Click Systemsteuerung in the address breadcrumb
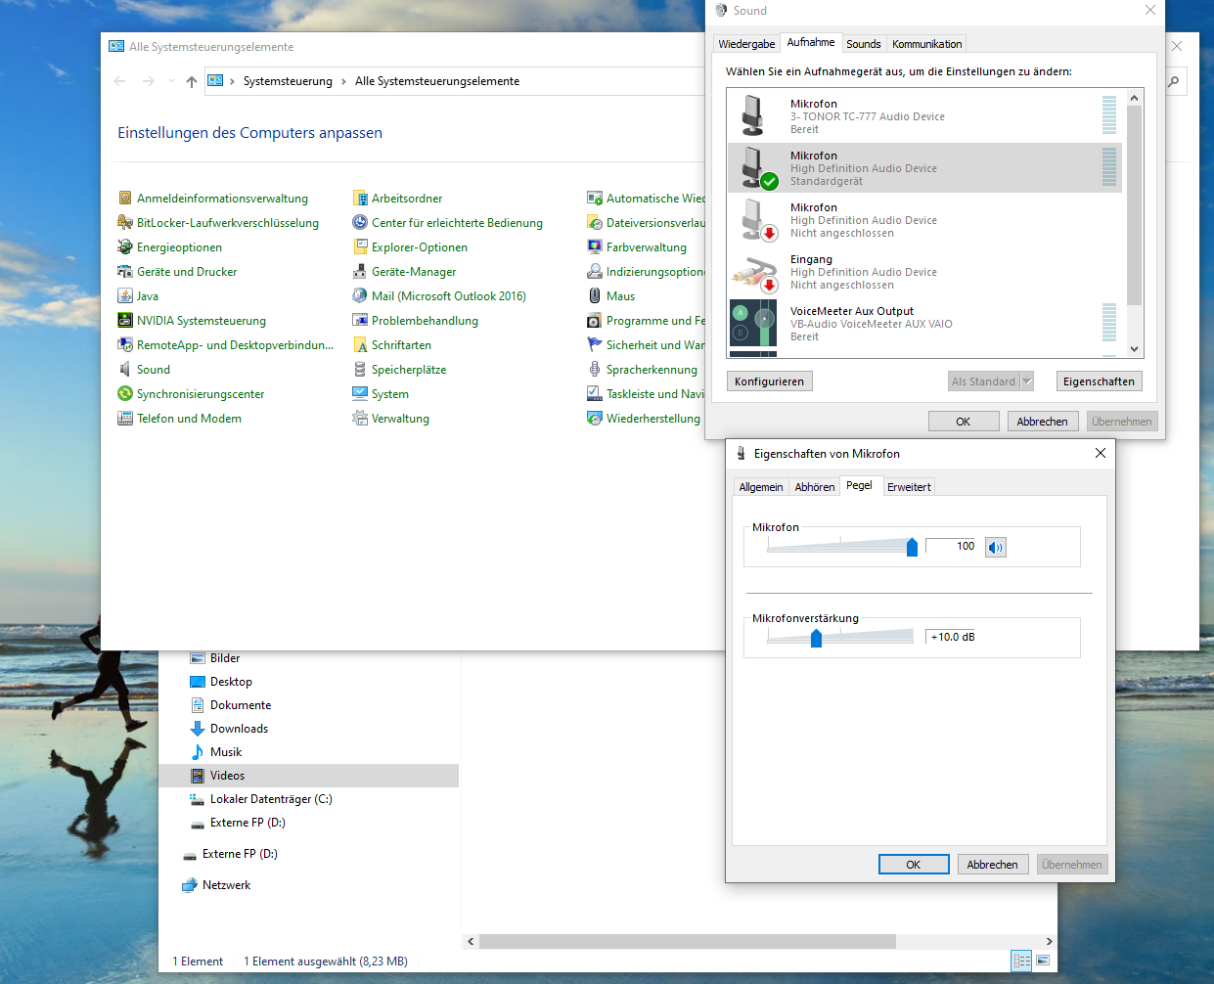The image size is (1214, 984). (x=288, y=81)
